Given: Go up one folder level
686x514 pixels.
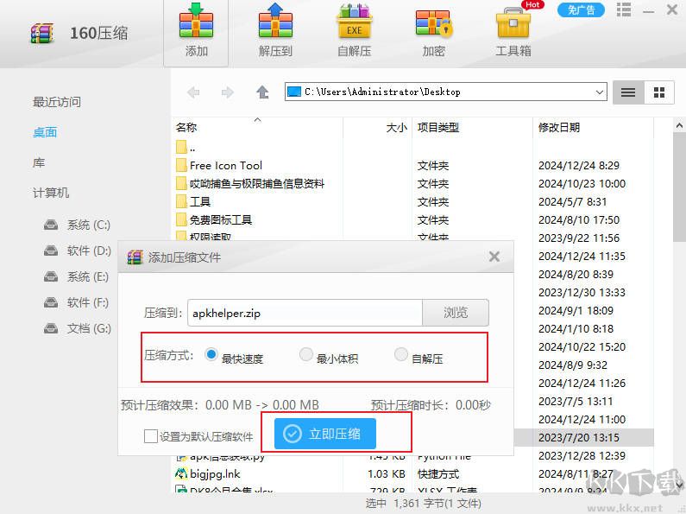Looking at the screenshot, I should pyautogui.click(x=262, y=92).
